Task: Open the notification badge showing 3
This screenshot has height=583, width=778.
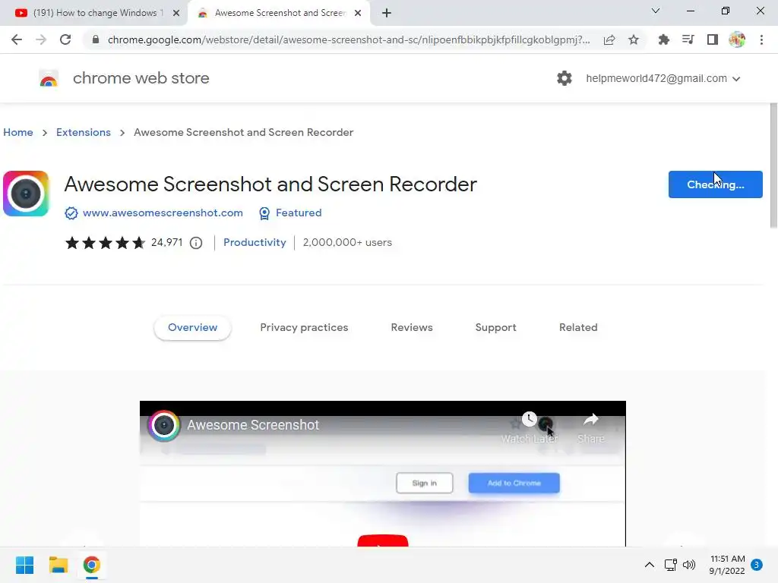Action: pyautogui.click(x=757, y=565)
